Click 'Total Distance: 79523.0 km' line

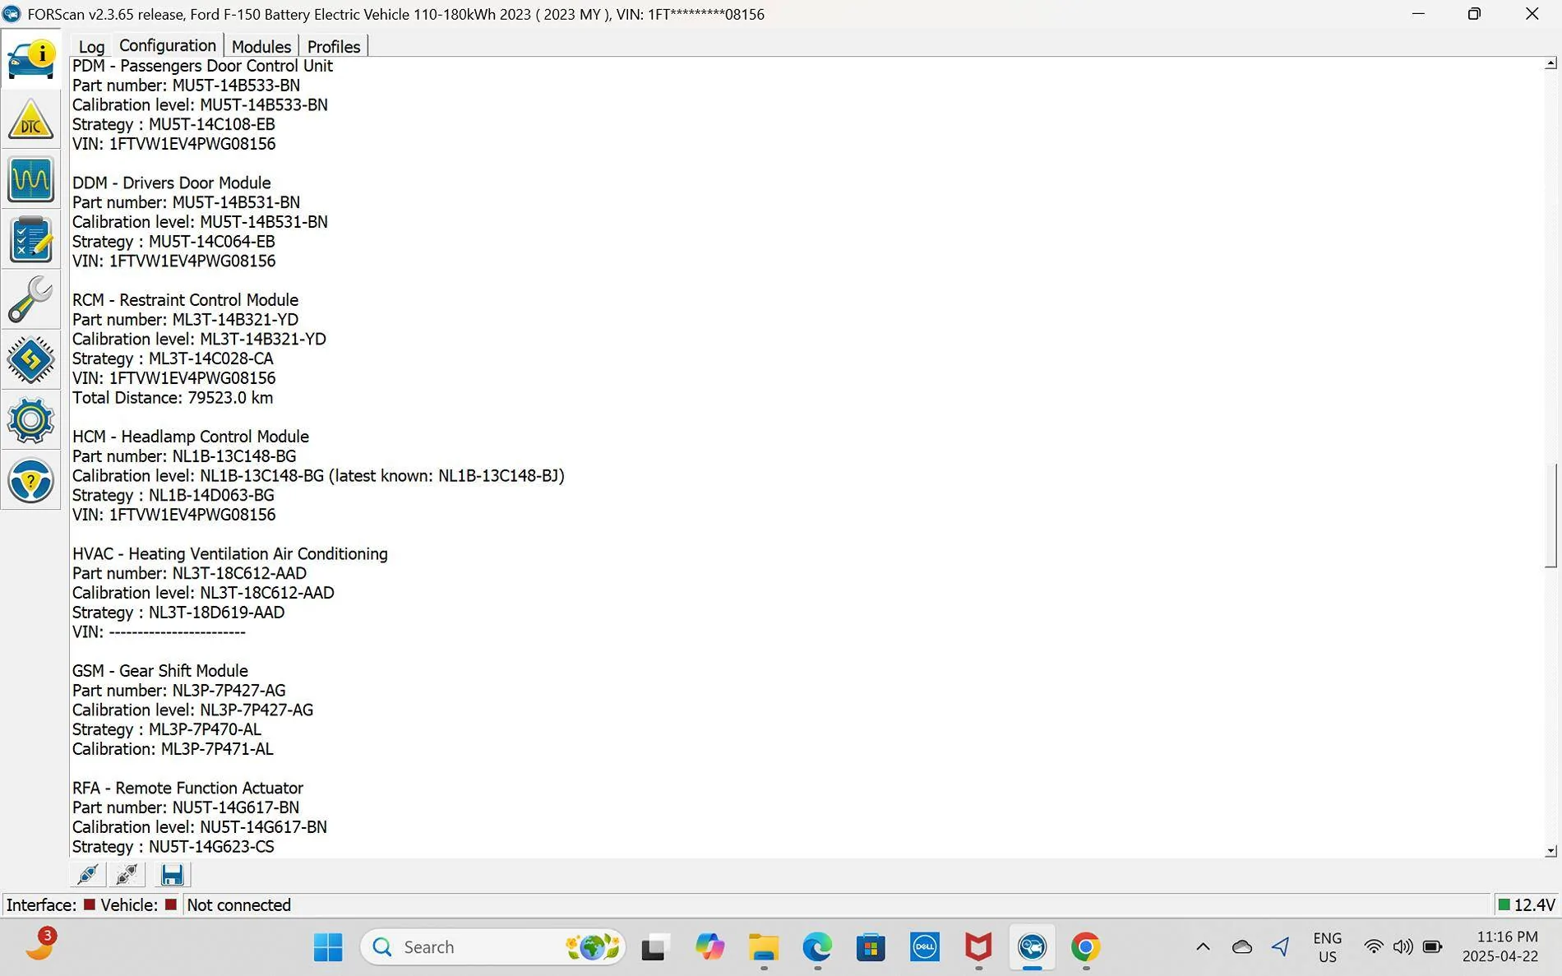click(x=173, y=398)
